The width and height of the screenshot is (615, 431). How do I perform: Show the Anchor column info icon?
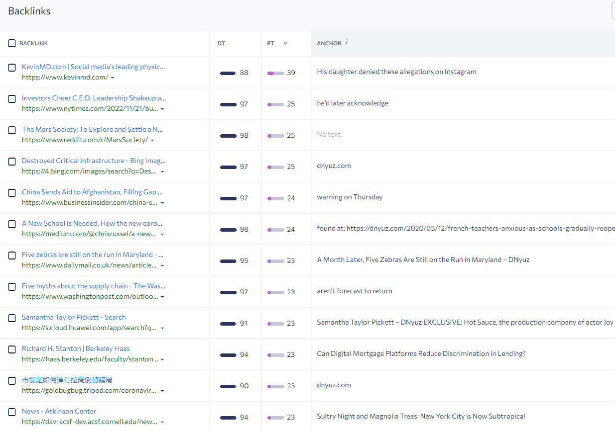click(347, 42)
